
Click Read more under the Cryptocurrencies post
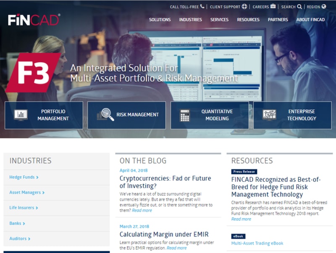142,210
